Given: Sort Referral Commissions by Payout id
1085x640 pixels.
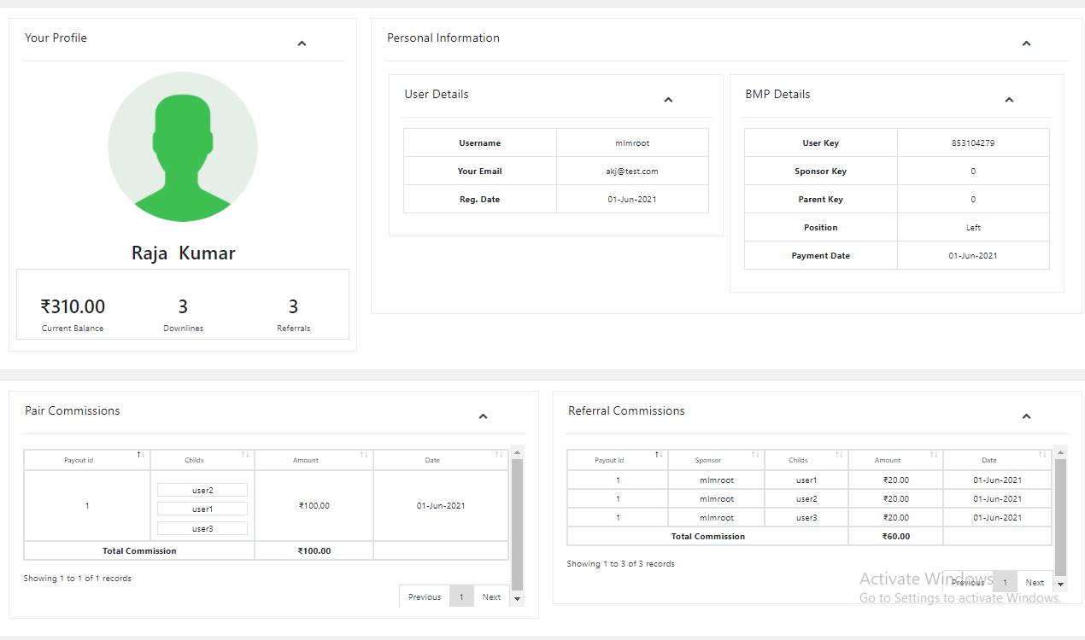Looking at the screenshot, I should [617, 460].
